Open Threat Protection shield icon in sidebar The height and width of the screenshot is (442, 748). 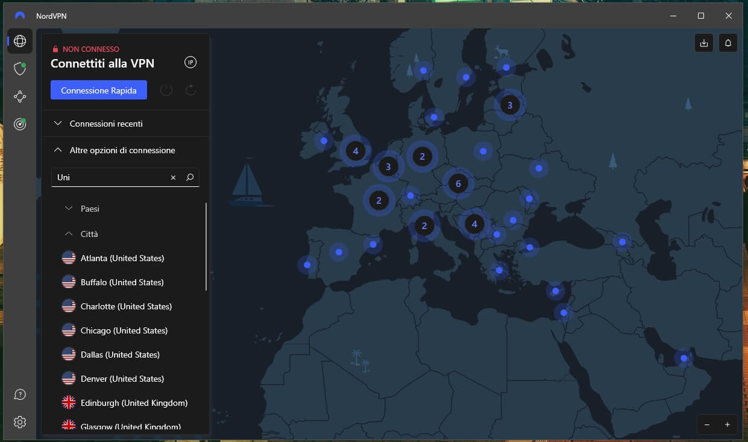tap(20, 69)
